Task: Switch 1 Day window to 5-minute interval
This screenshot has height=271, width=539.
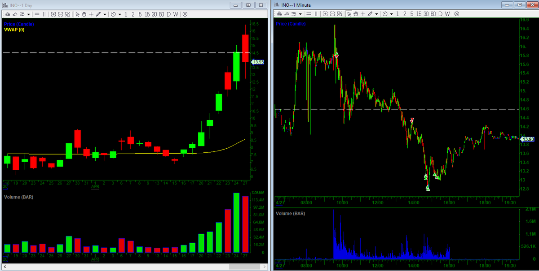Action: pos(140,14)
